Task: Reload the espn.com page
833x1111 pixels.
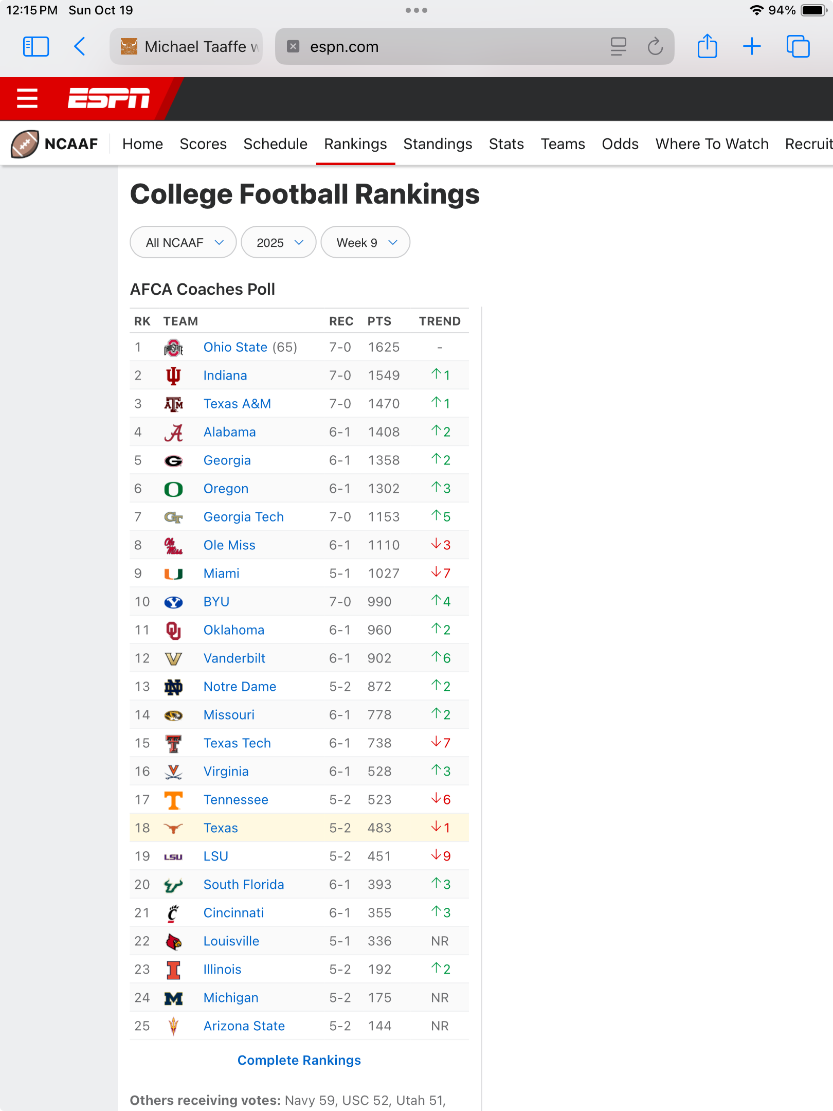Action: [655, 47]
